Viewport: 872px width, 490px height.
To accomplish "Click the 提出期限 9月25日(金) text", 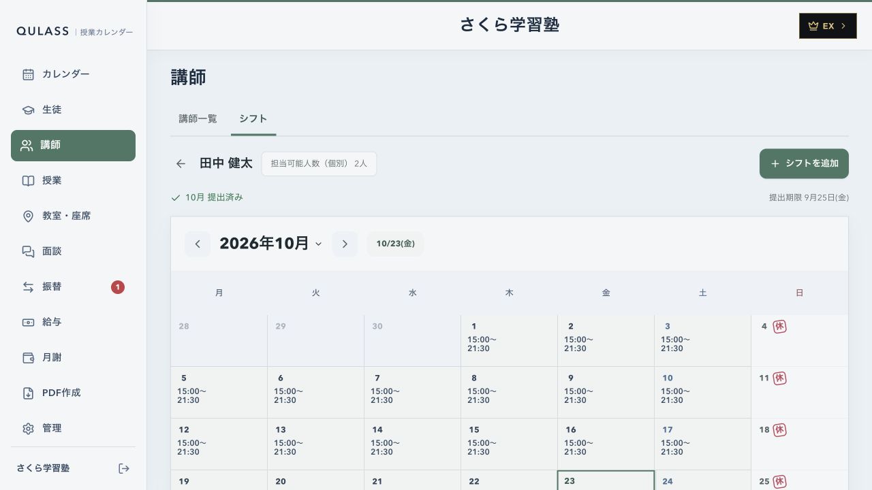I will (809, 197).
